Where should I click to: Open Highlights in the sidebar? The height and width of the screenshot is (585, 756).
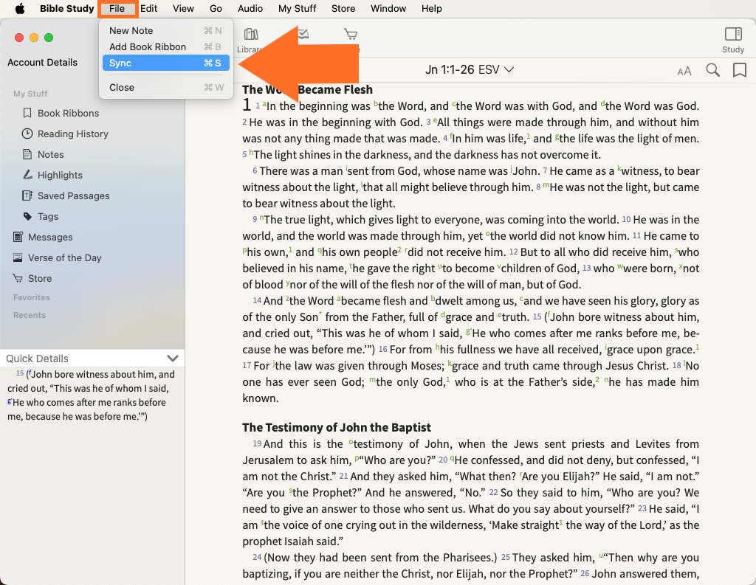60,176
